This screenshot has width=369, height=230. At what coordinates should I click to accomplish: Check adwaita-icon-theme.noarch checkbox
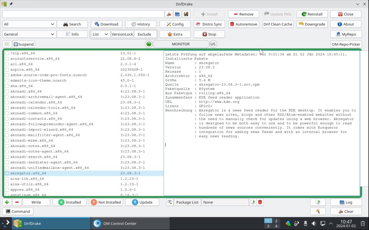coord(7,80)
